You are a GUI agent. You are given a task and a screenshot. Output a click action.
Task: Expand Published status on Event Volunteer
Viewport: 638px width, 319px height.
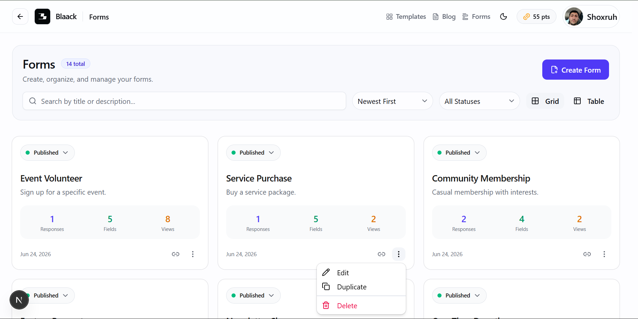click(x=48, y=153)
